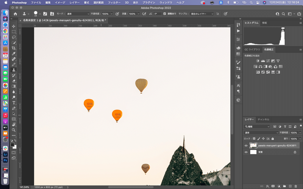Viewport: 303px width, 189px height.
Task: Select the Horizontal Type tool
Action: 14,103
